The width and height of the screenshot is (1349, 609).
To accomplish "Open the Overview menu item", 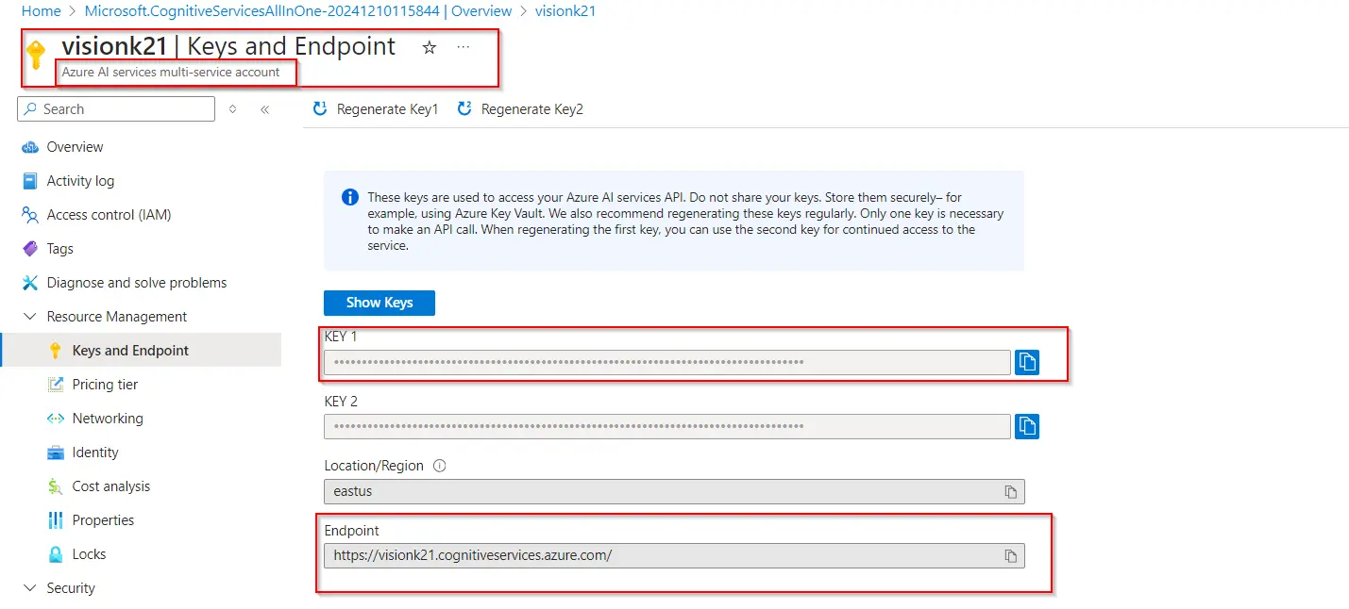I will tap(75, 147).
